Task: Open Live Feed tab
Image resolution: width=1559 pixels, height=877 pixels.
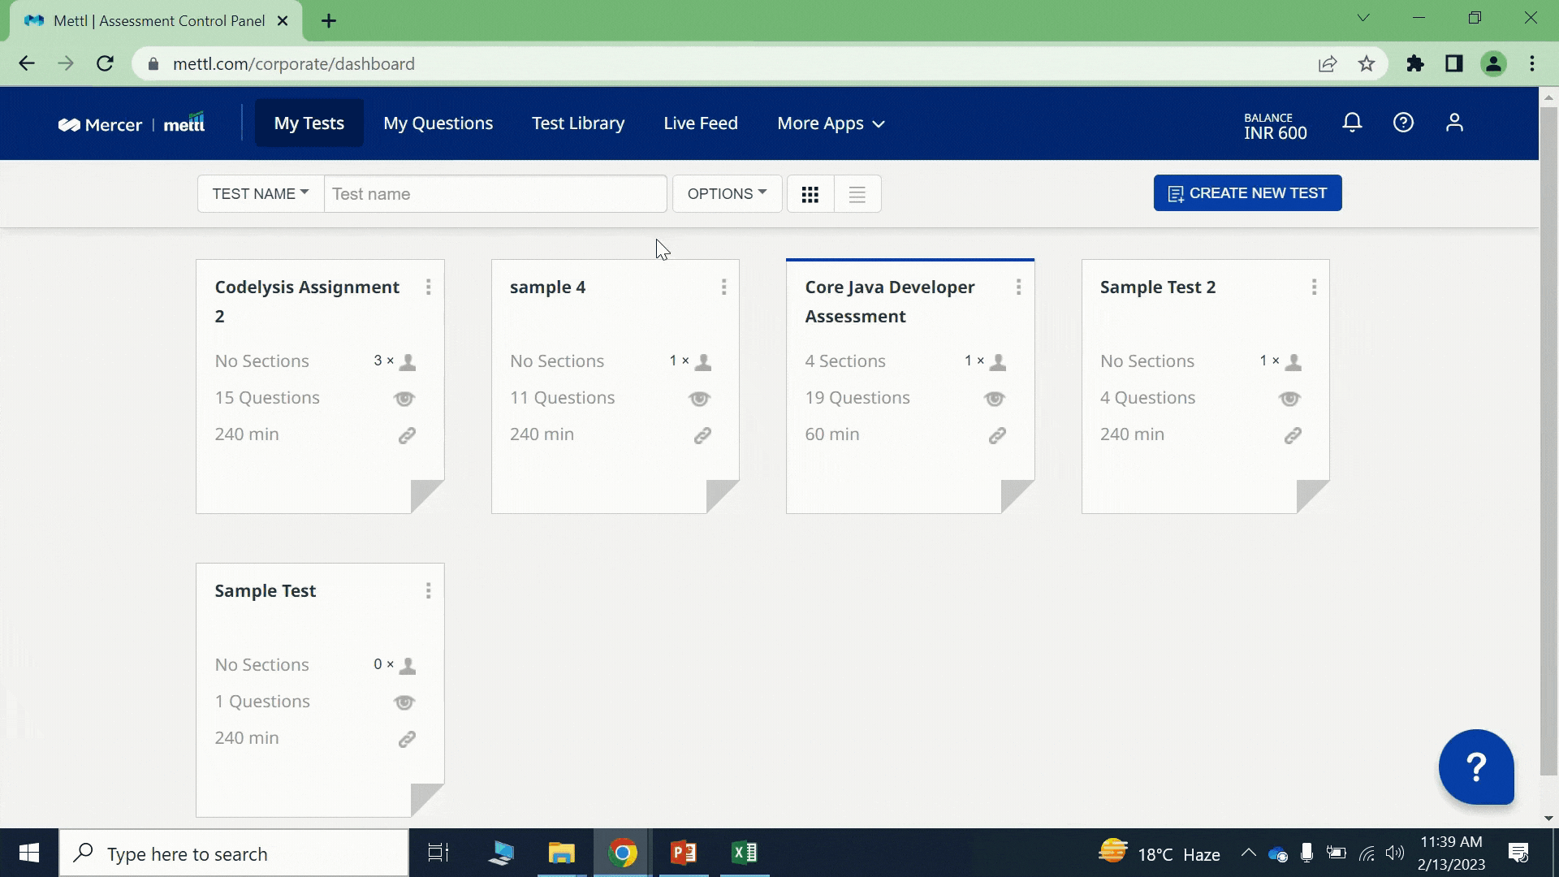Action: point(701,123)
